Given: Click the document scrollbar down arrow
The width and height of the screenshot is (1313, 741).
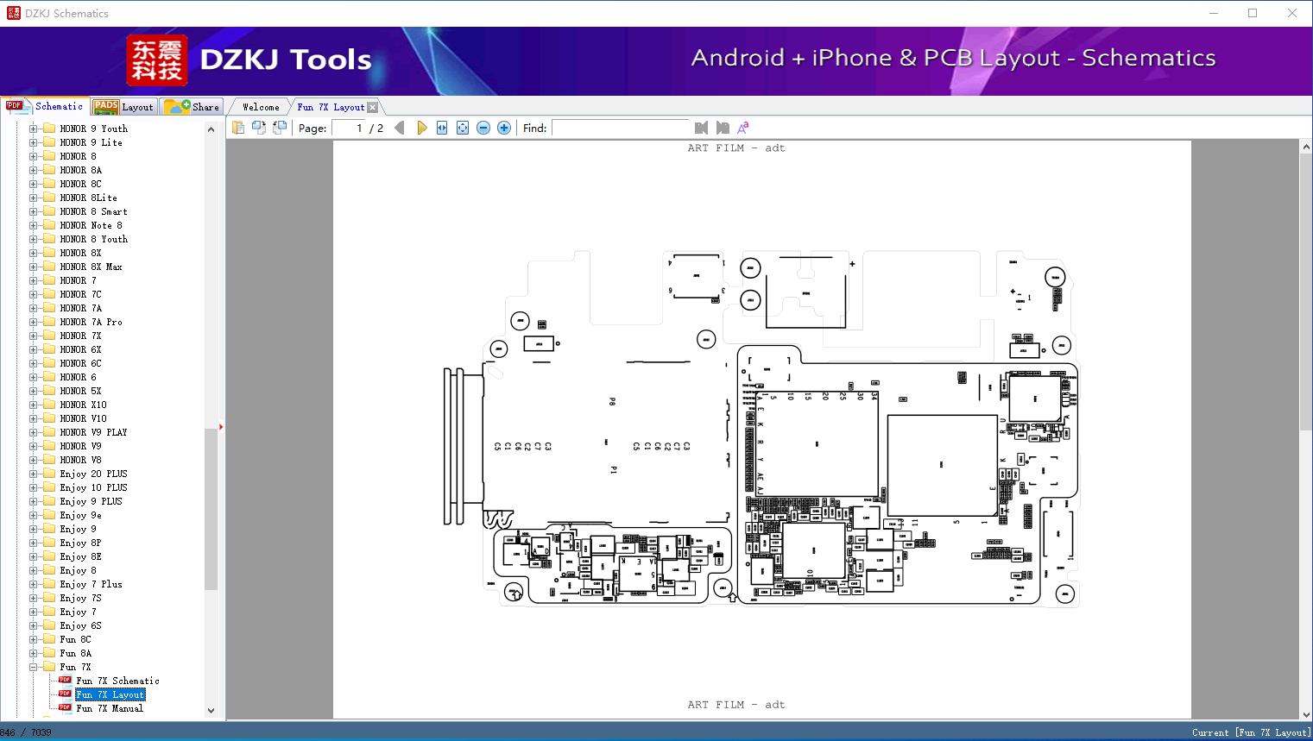Looking at the screenshot, I should 1306,713.
